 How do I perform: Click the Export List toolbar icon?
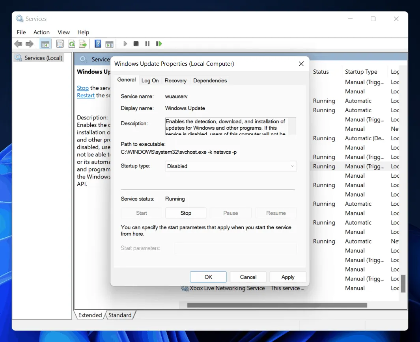coord(83,44)
